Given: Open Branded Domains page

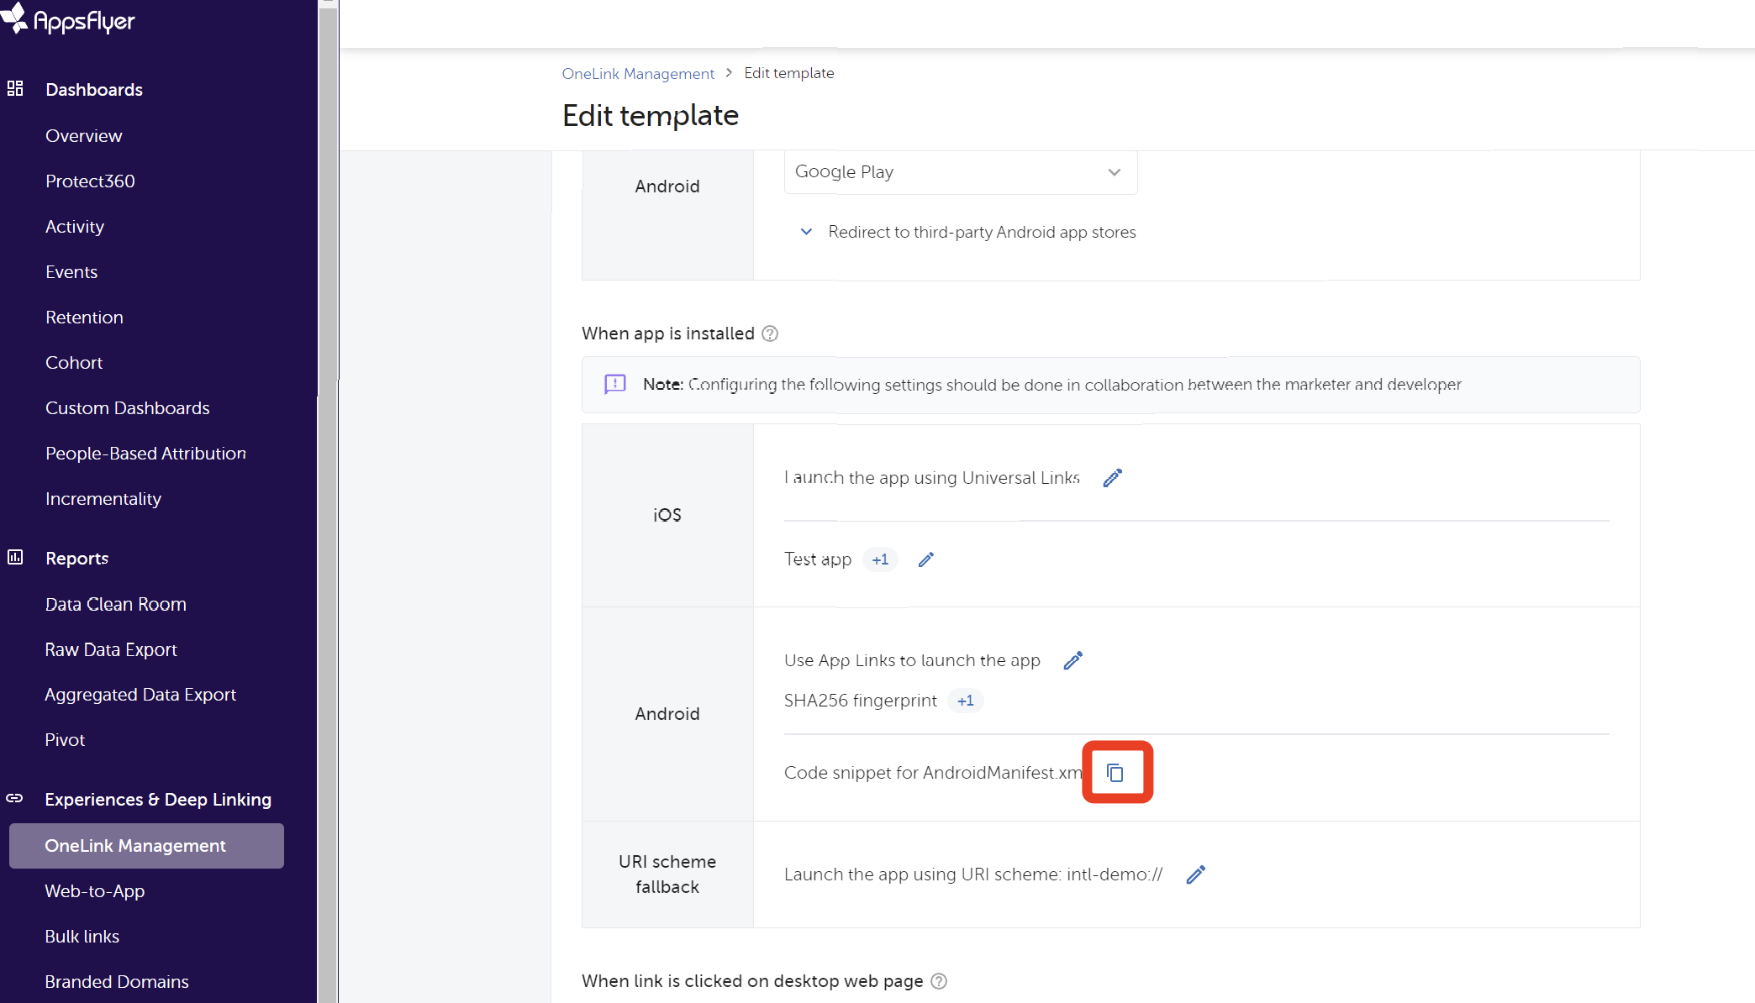Looking at the screenshot, I should coord(116,981).
